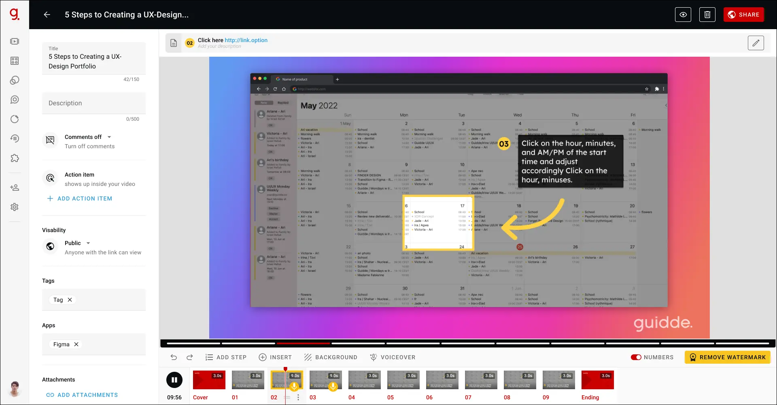This screenshot has width=777, height=405.
Task: Pause playback with the pause button
Action: [174, 380]
